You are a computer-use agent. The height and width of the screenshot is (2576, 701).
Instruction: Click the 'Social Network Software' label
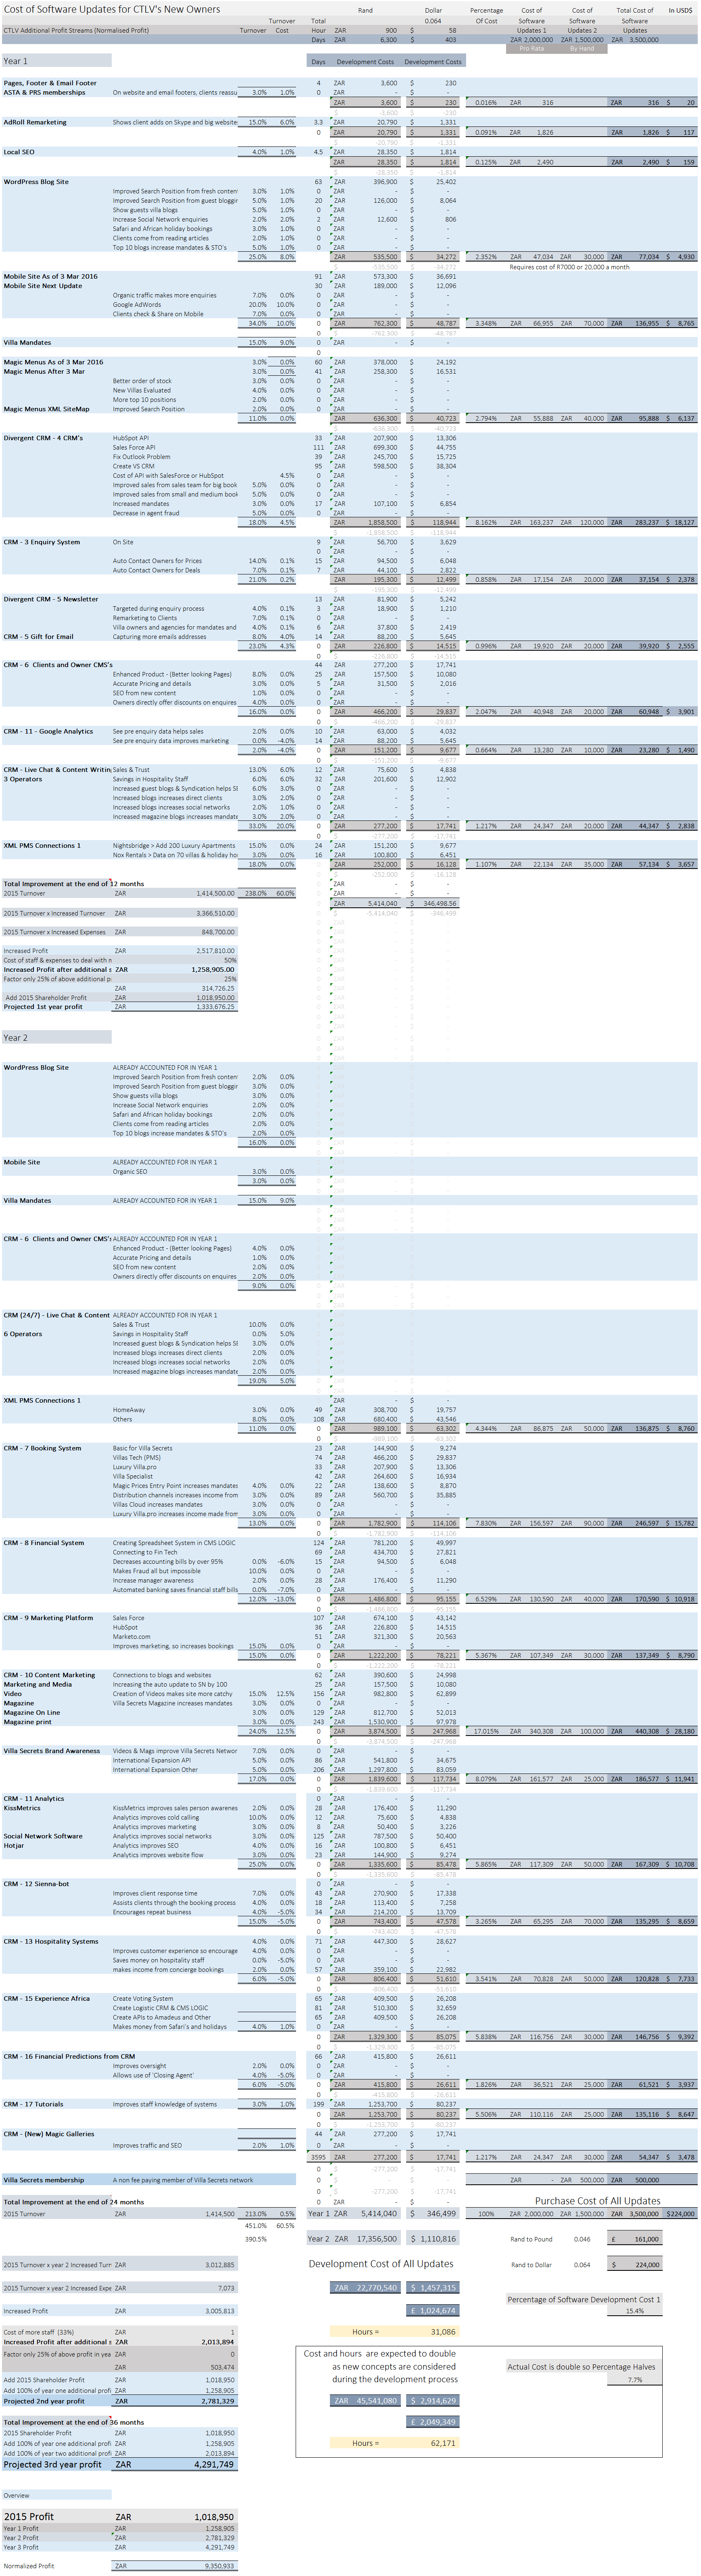43,1836
